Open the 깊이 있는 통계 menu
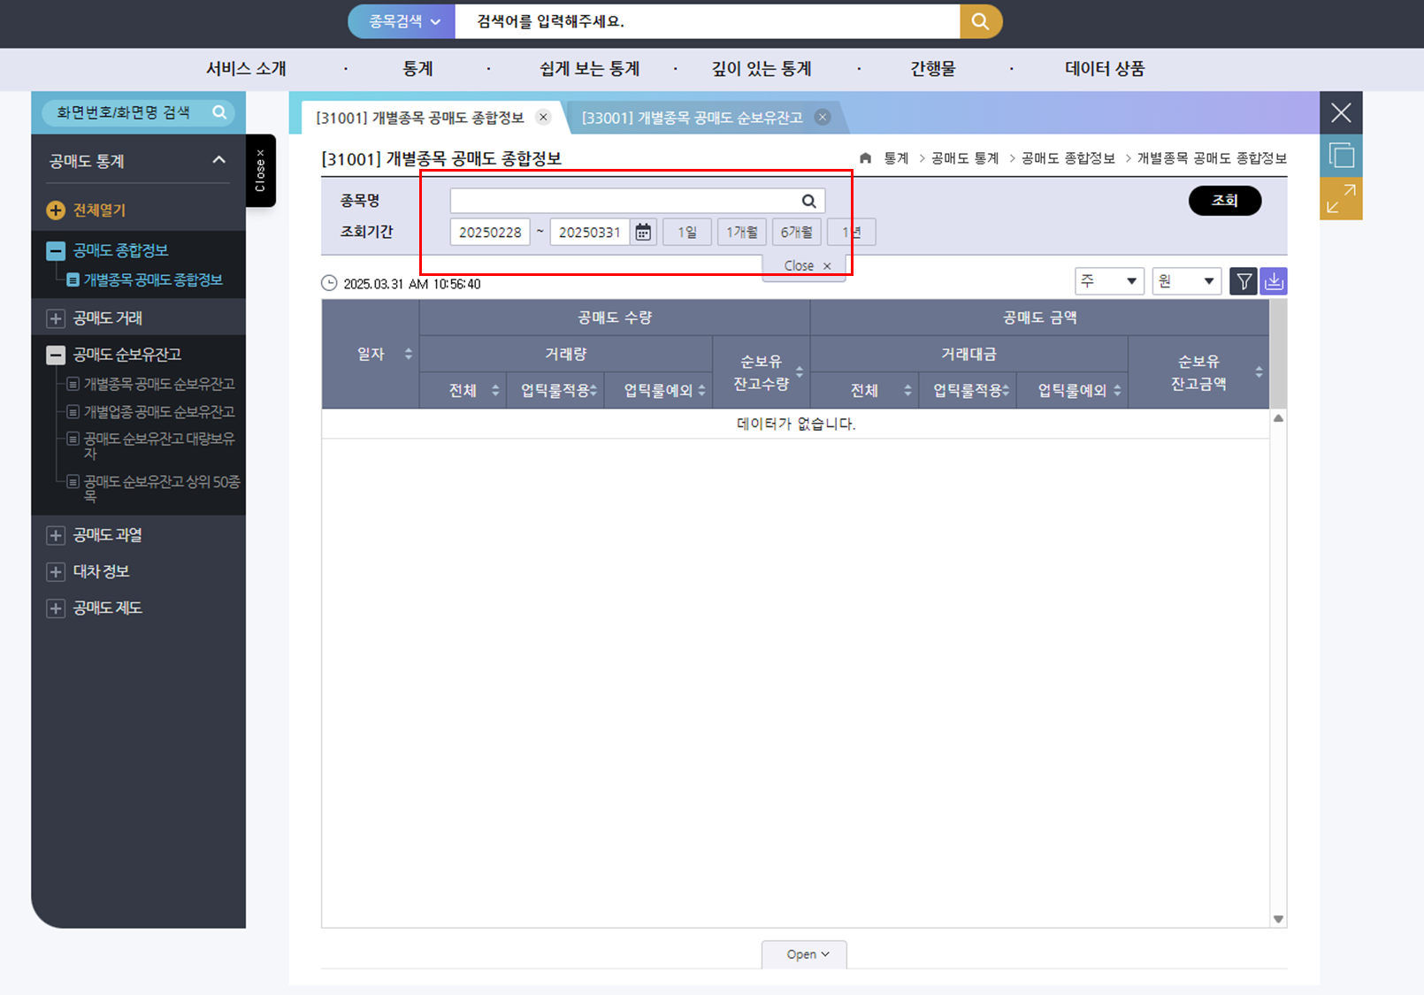This screenshot has width=1424, height=995. tap(762, 68)
